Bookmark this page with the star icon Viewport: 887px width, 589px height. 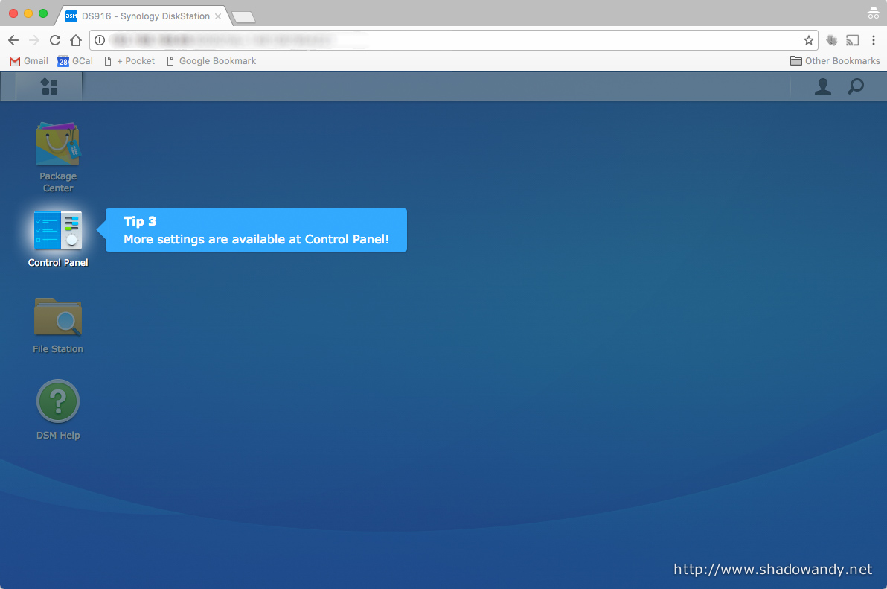808,40
